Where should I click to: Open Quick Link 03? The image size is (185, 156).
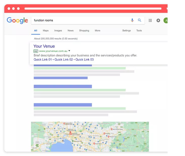pos(85,59)
